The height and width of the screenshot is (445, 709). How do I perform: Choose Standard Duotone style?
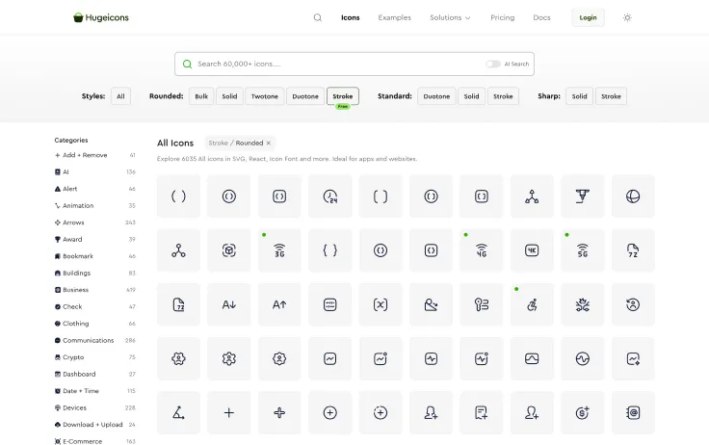tap(436, 96)
